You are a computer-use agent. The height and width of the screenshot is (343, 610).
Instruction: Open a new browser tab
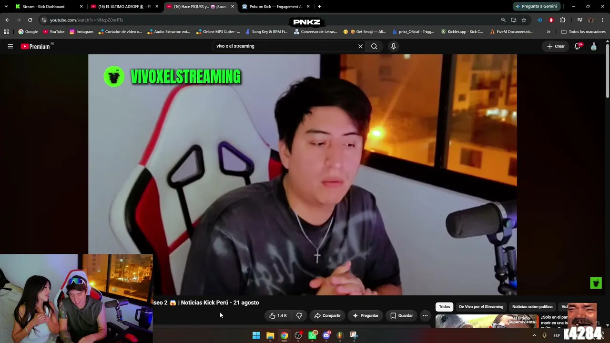[319, 7]
